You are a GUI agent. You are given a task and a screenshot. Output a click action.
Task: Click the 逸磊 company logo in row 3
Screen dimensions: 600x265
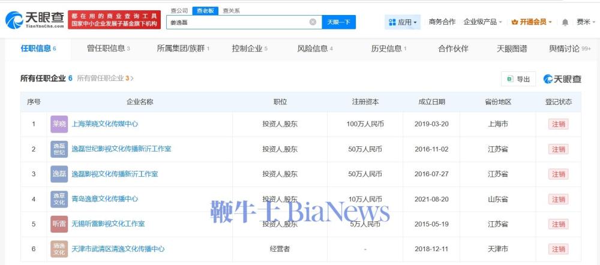(59, 174)
